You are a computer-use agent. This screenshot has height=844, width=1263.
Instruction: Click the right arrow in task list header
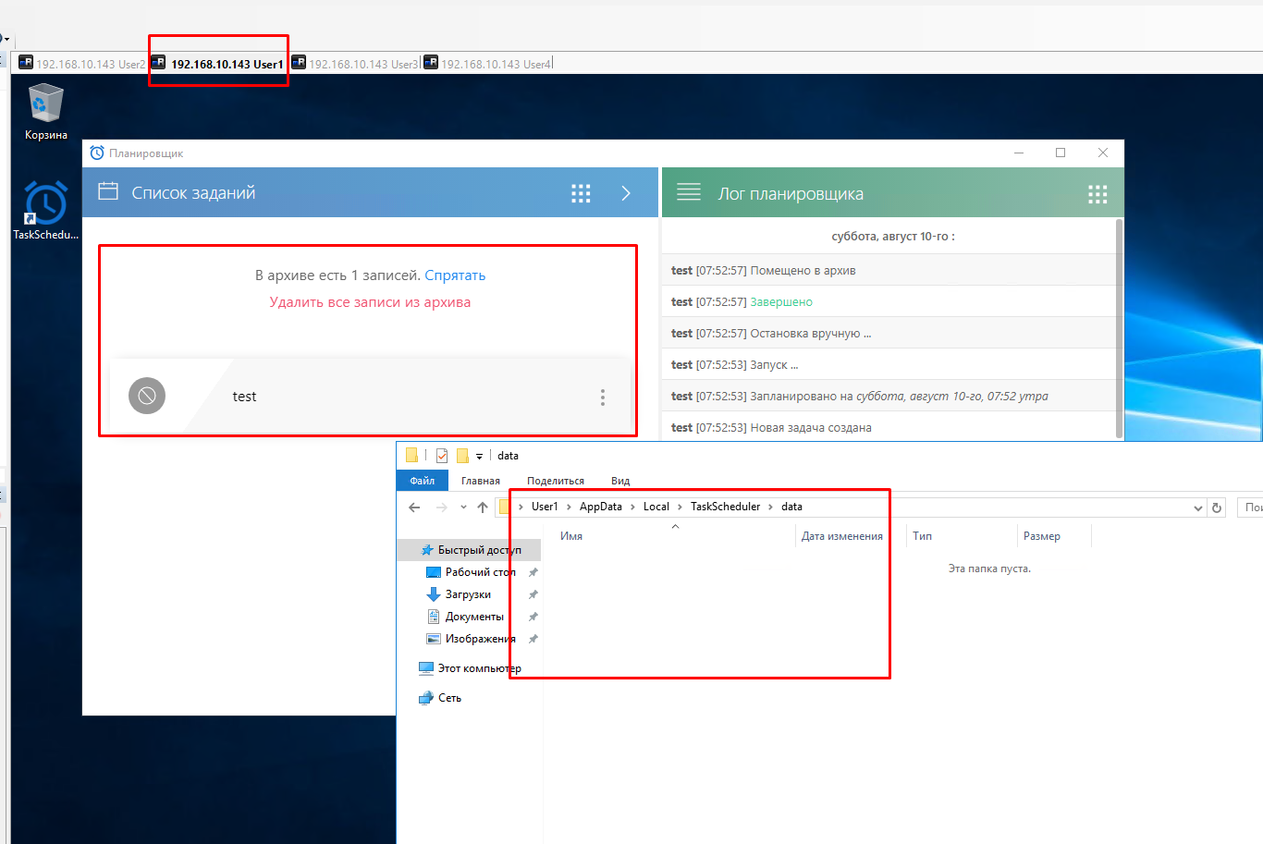626,193
